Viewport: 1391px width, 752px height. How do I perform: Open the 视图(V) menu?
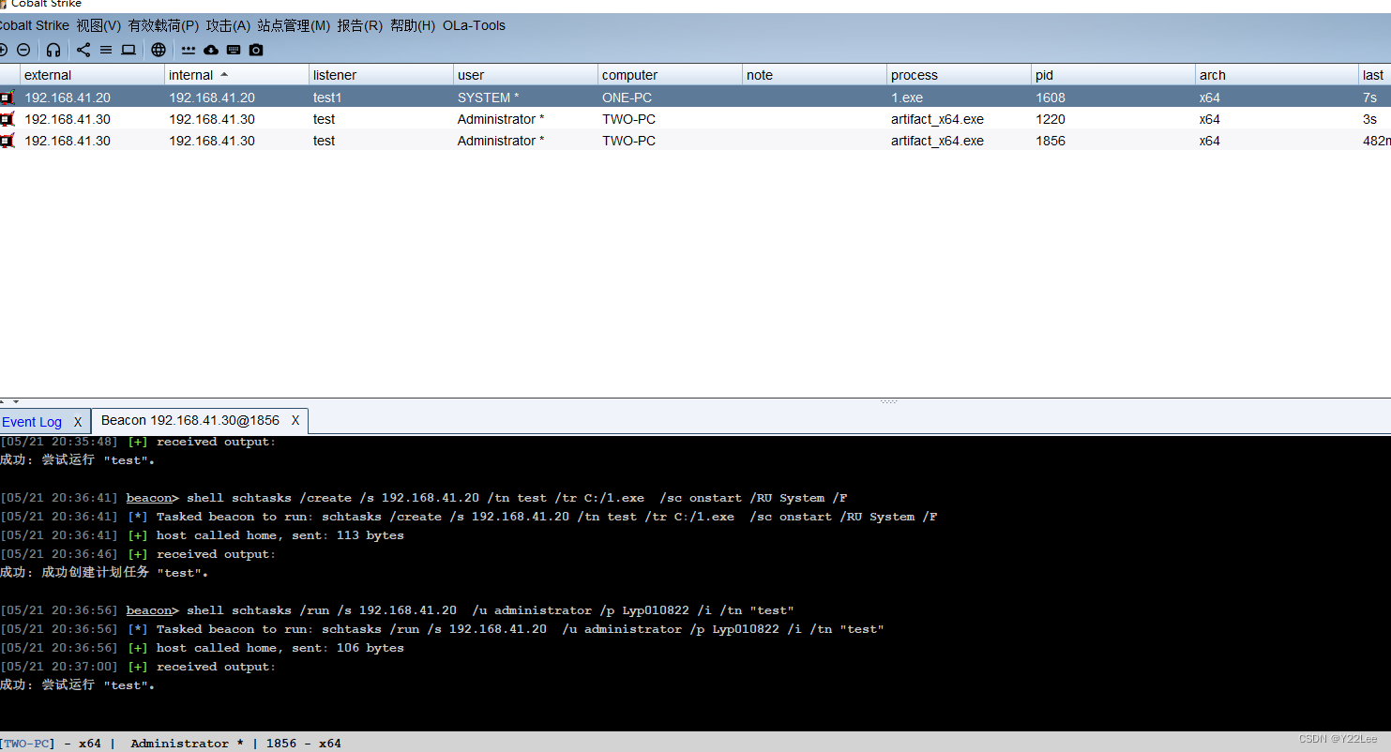pos(98,25)
